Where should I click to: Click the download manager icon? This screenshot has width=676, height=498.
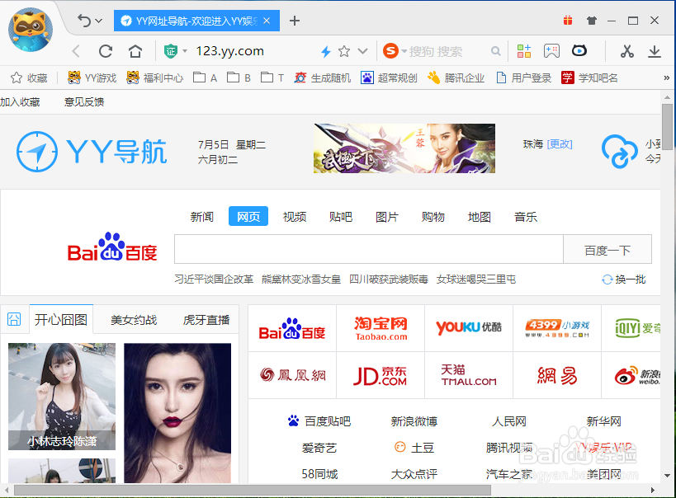655,50
